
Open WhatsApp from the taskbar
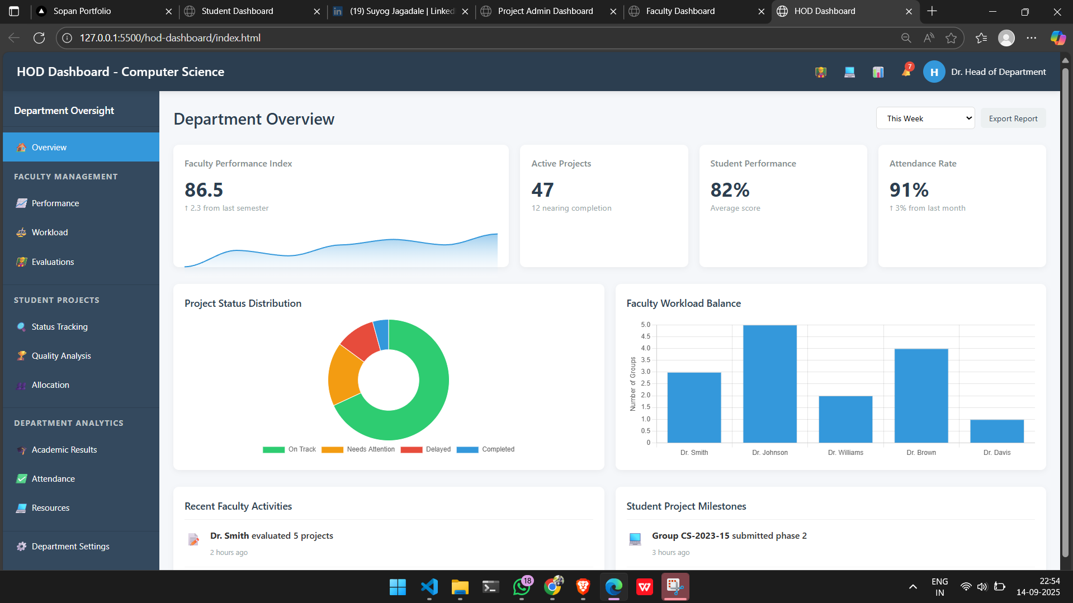point(522,587)
